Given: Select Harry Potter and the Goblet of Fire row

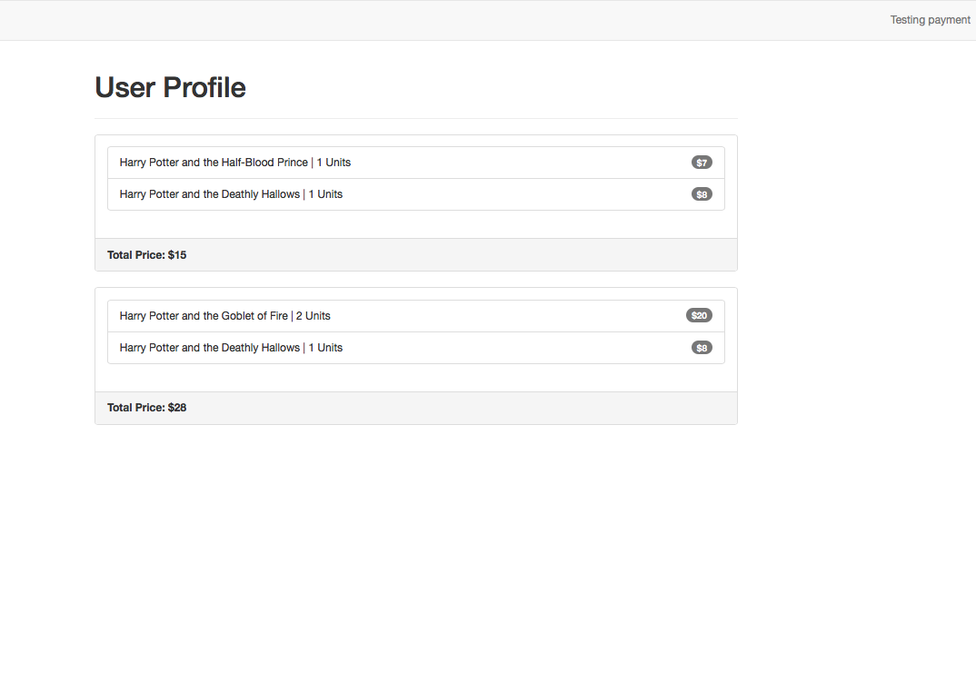Looking at the screenshot, I should coord(416,316).
